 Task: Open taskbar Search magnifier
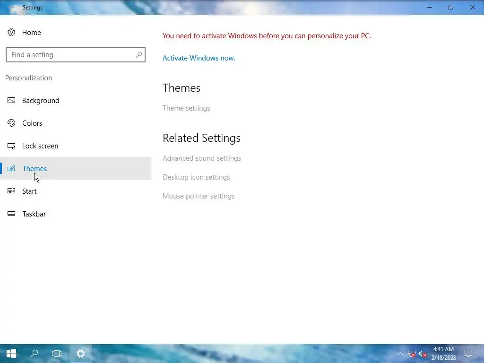pyautogui.click(x=34, y=354)
